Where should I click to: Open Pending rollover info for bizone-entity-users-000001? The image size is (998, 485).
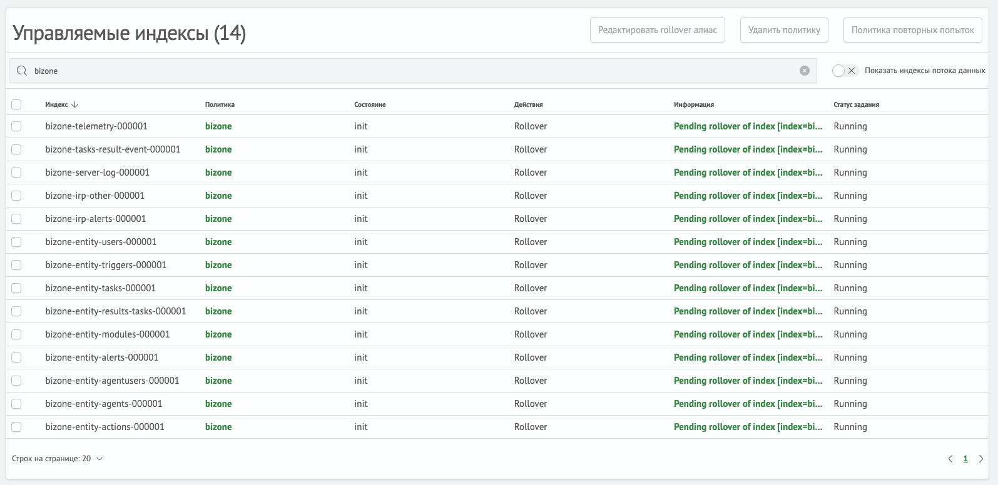pyautogui.click(x=748, y=242)
